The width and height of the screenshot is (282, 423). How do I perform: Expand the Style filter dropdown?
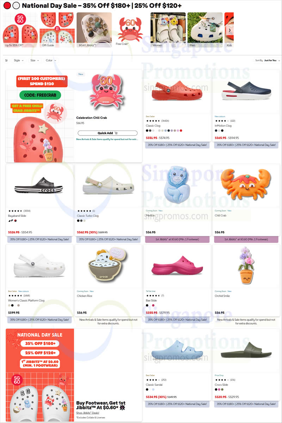(19, 61)
